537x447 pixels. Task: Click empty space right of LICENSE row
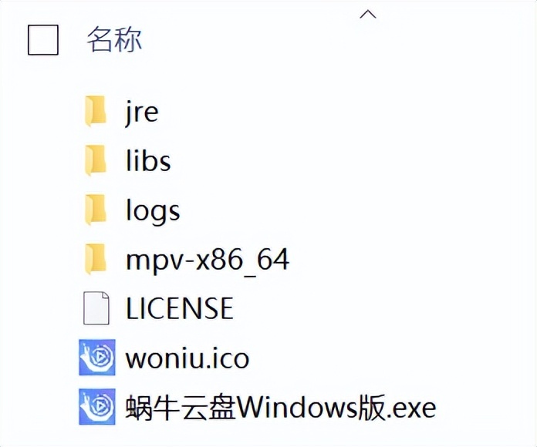coord(377,308)
